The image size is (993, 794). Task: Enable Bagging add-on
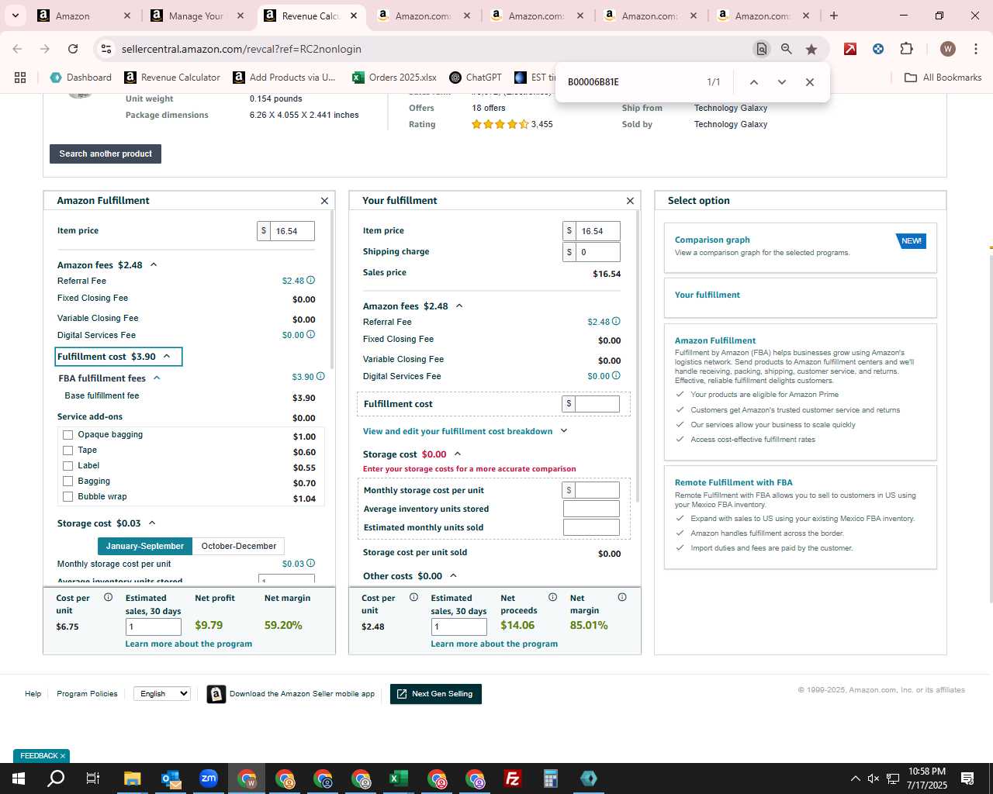pos(67,482)
